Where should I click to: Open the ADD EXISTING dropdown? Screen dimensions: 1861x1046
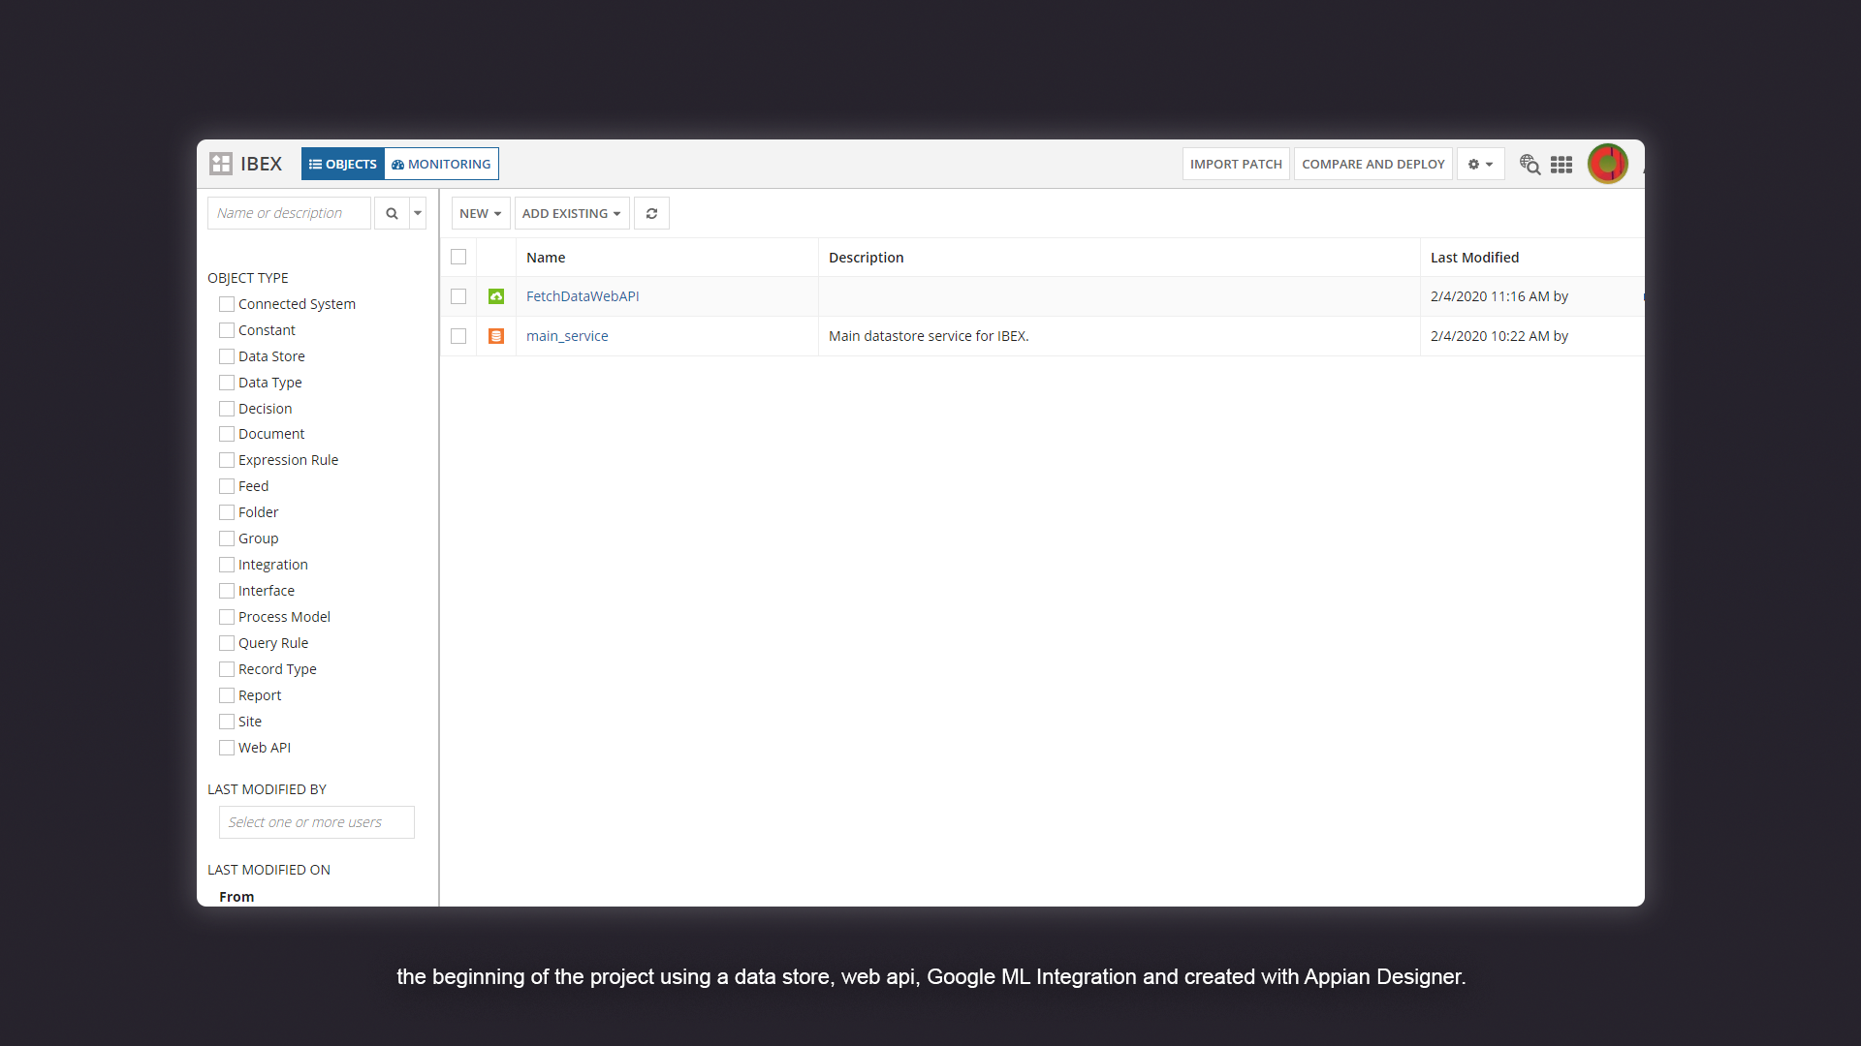coord(571,213)
